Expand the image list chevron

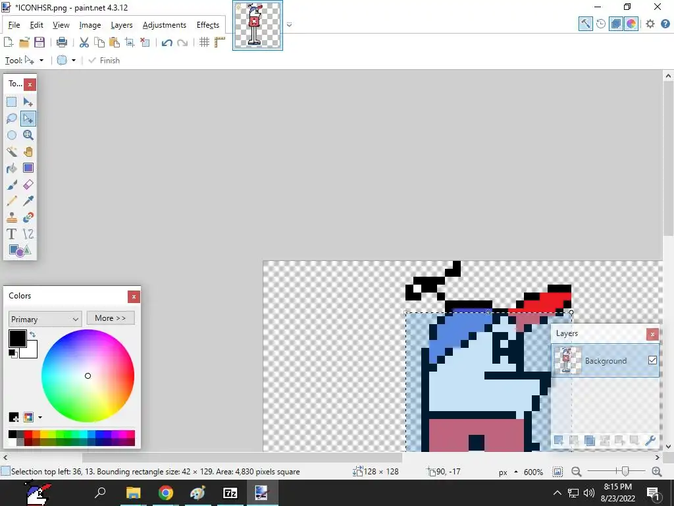coord(290,25)
